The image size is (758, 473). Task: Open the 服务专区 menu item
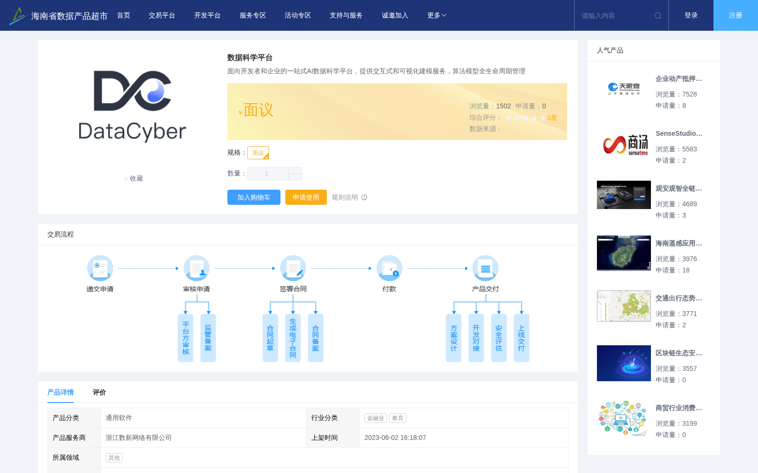click(x=253, y=16)
